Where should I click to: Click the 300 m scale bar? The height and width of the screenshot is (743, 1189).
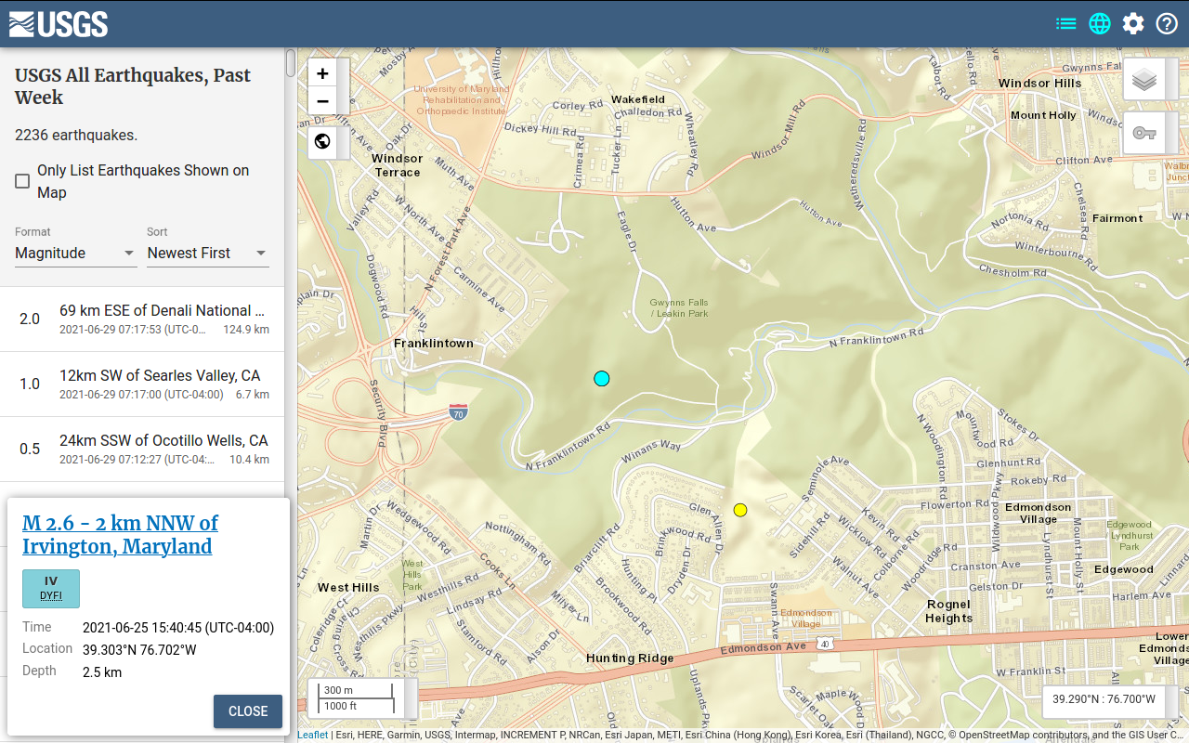click(356, 690)
